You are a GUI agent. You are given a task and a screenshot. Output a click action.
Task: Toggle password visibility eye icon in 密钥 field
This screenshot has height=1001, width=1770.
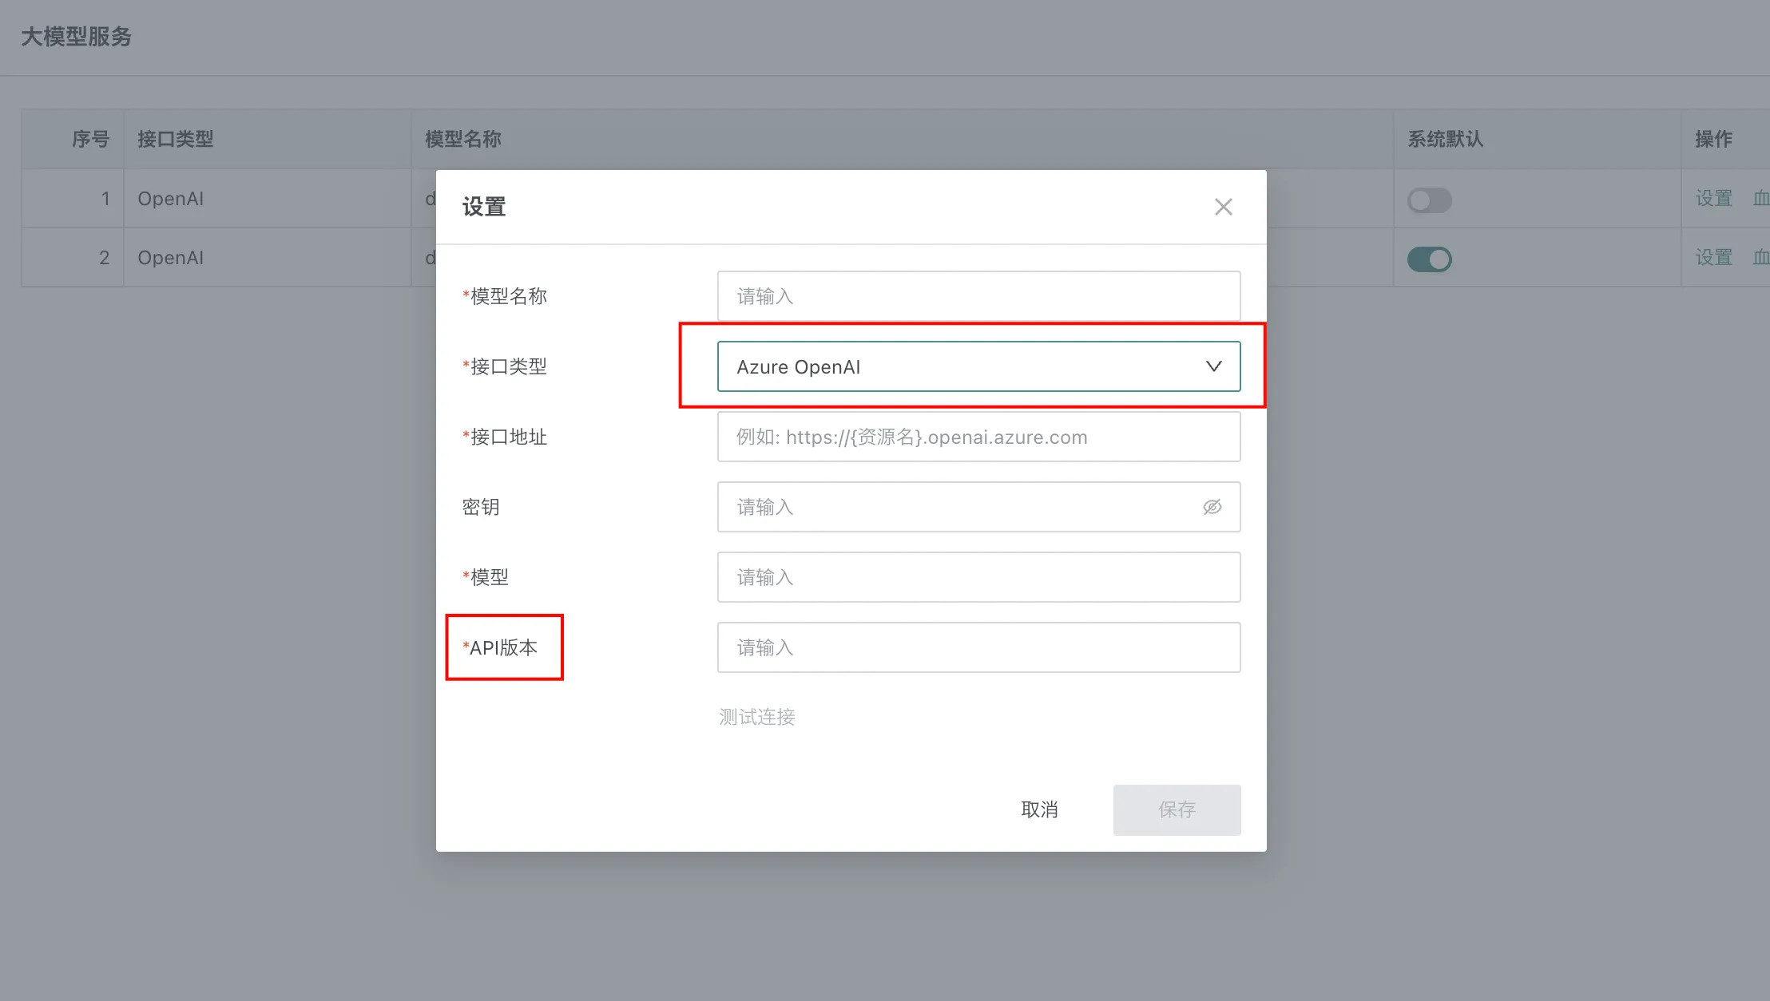coord(1212,507)
